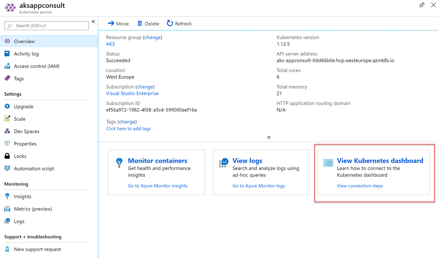The height and width of the screenshot is (258, 438).
Task: Open the Insights monitoring item
Action: (x=49, y=196)
